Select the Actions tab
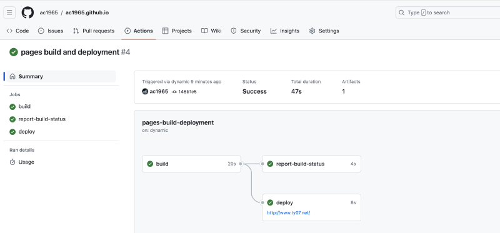This screenshot has width=500, height=233. pos(139,31)
